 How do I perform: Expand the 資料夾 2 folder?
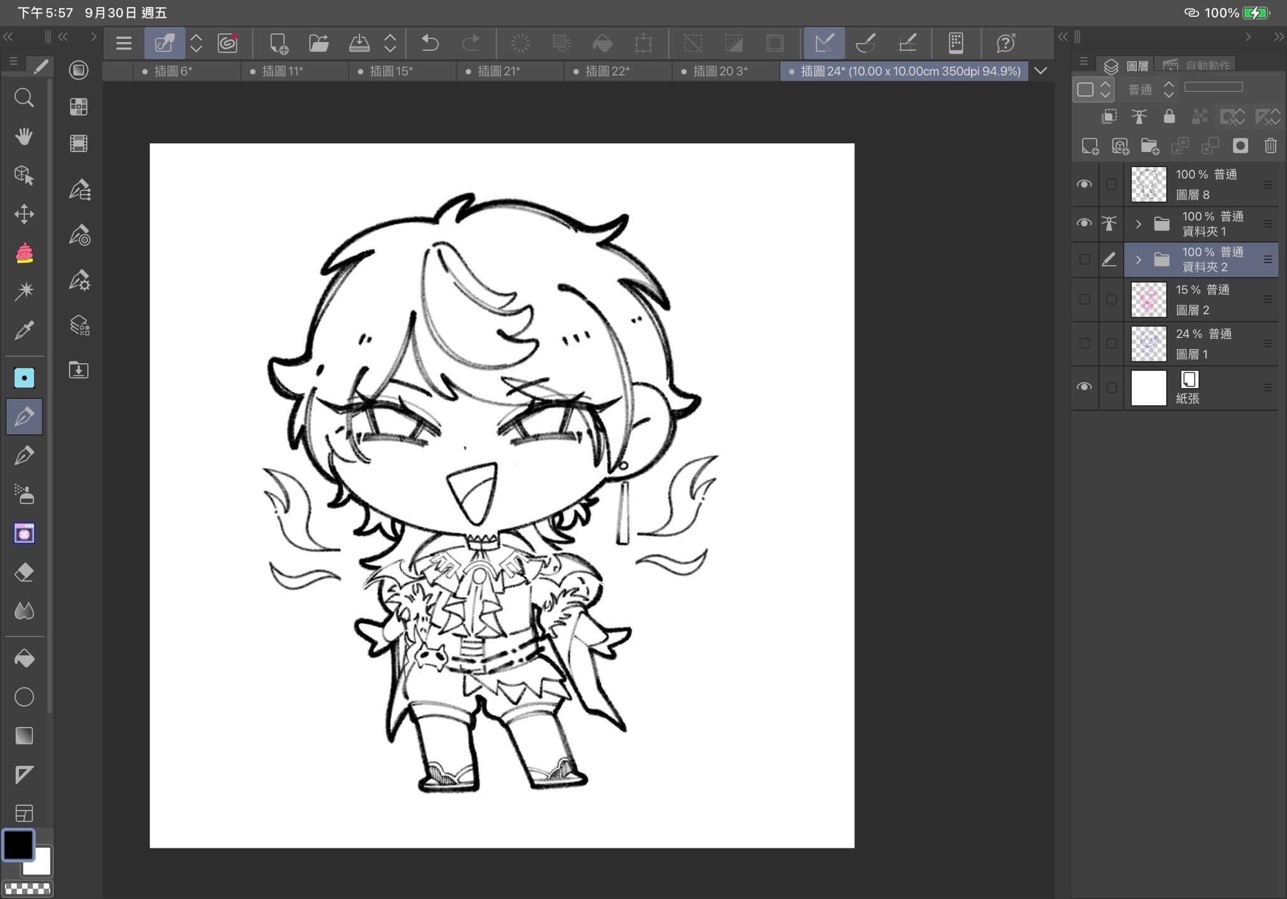1138,259
